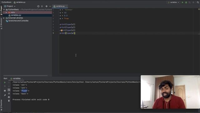
Task: Collapse the PythonBasic root folder arrow
Action: pos(4,10)
